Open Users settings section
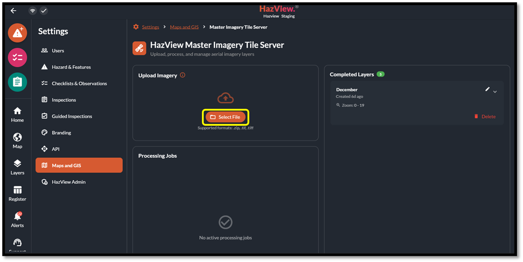Viewport: 523px width, 262px height. click(x=58, y=50)
